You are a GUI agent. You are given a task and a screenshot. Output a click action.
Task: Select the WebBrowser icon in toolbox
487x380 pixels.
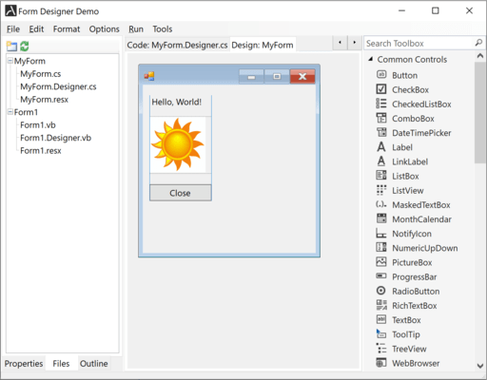pos(381,363)
